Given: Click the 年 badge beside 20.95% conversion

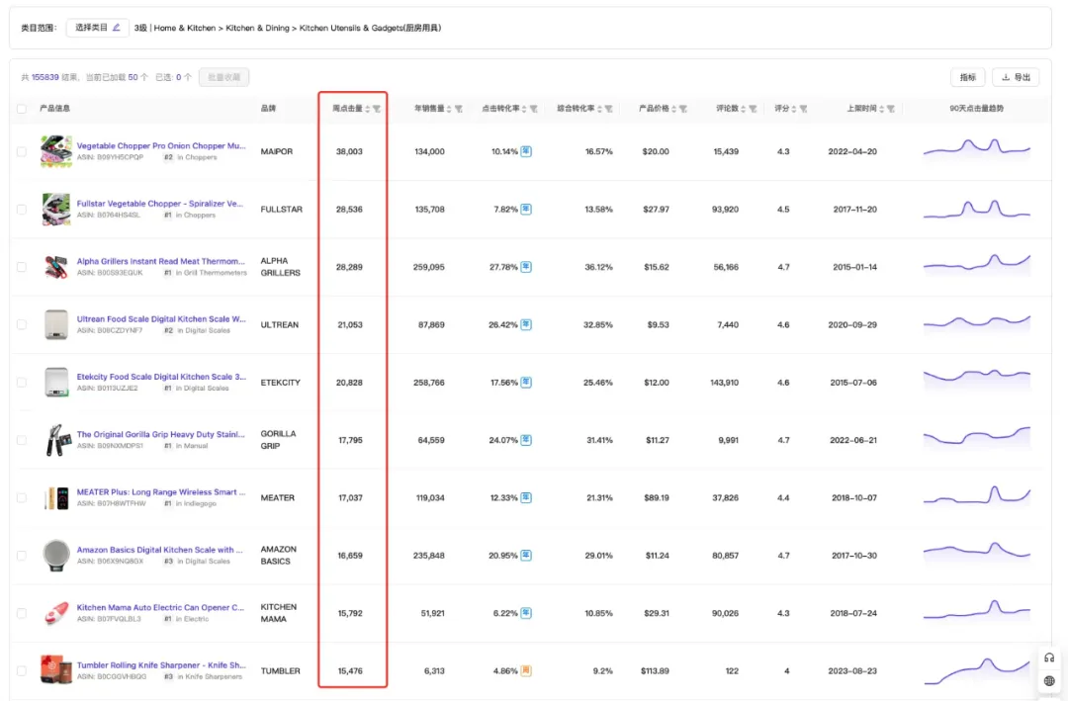Looking at the screenshot, I should (526, 556).
